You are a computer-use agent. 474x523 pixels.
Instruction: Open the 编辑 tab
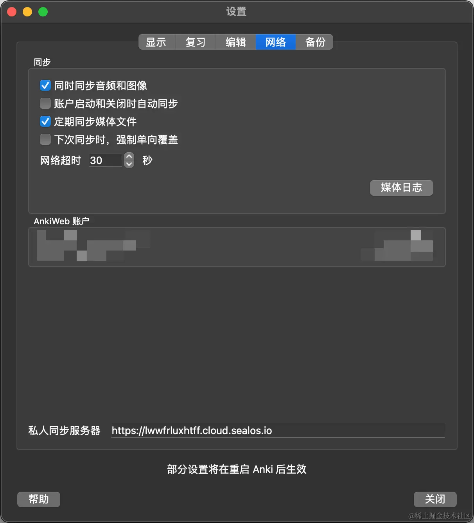click(x=235, y=42)
